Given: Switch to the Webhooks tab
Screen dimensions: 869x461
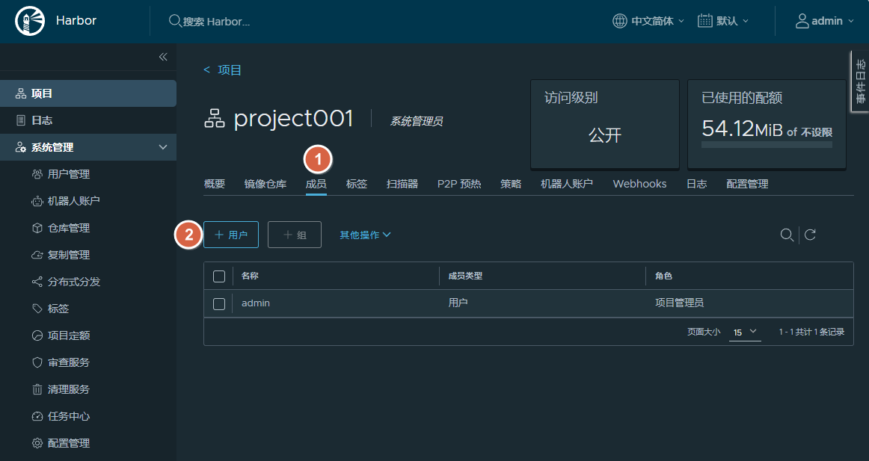Looking at the screenshot, I should [639, 184].
